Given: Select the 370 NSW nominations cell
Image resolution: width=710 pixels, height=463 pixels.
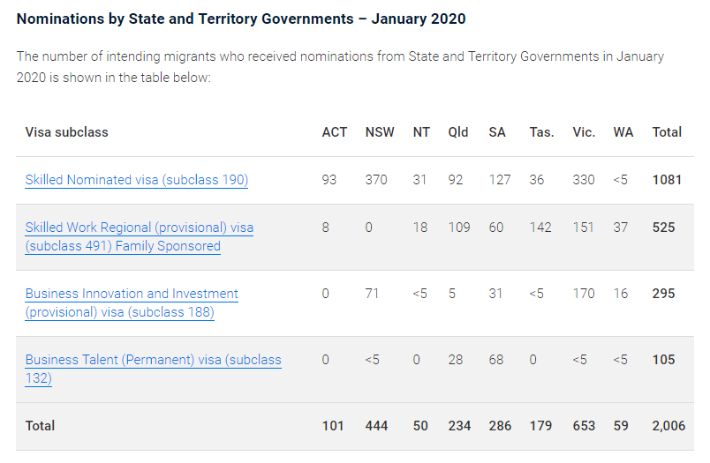Looking at the screenshot, I should point(376,180).
